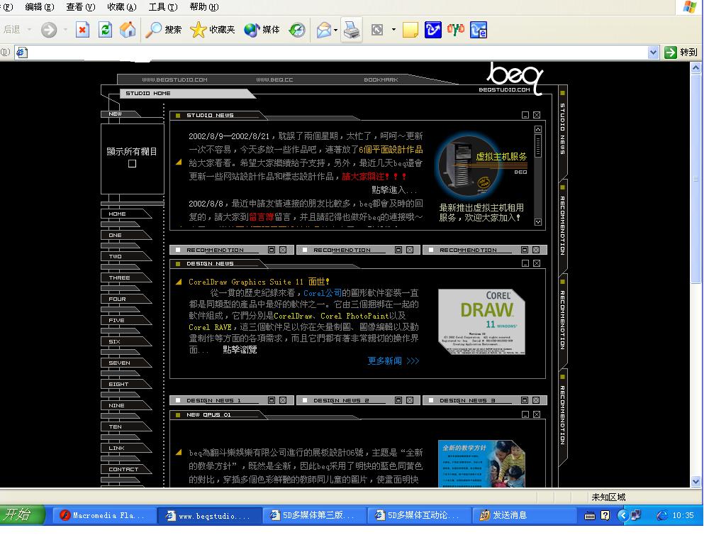This screenshot has width=726, height=545.
Task: Open the 收藏(A) menu
Action: coord(121,6)
